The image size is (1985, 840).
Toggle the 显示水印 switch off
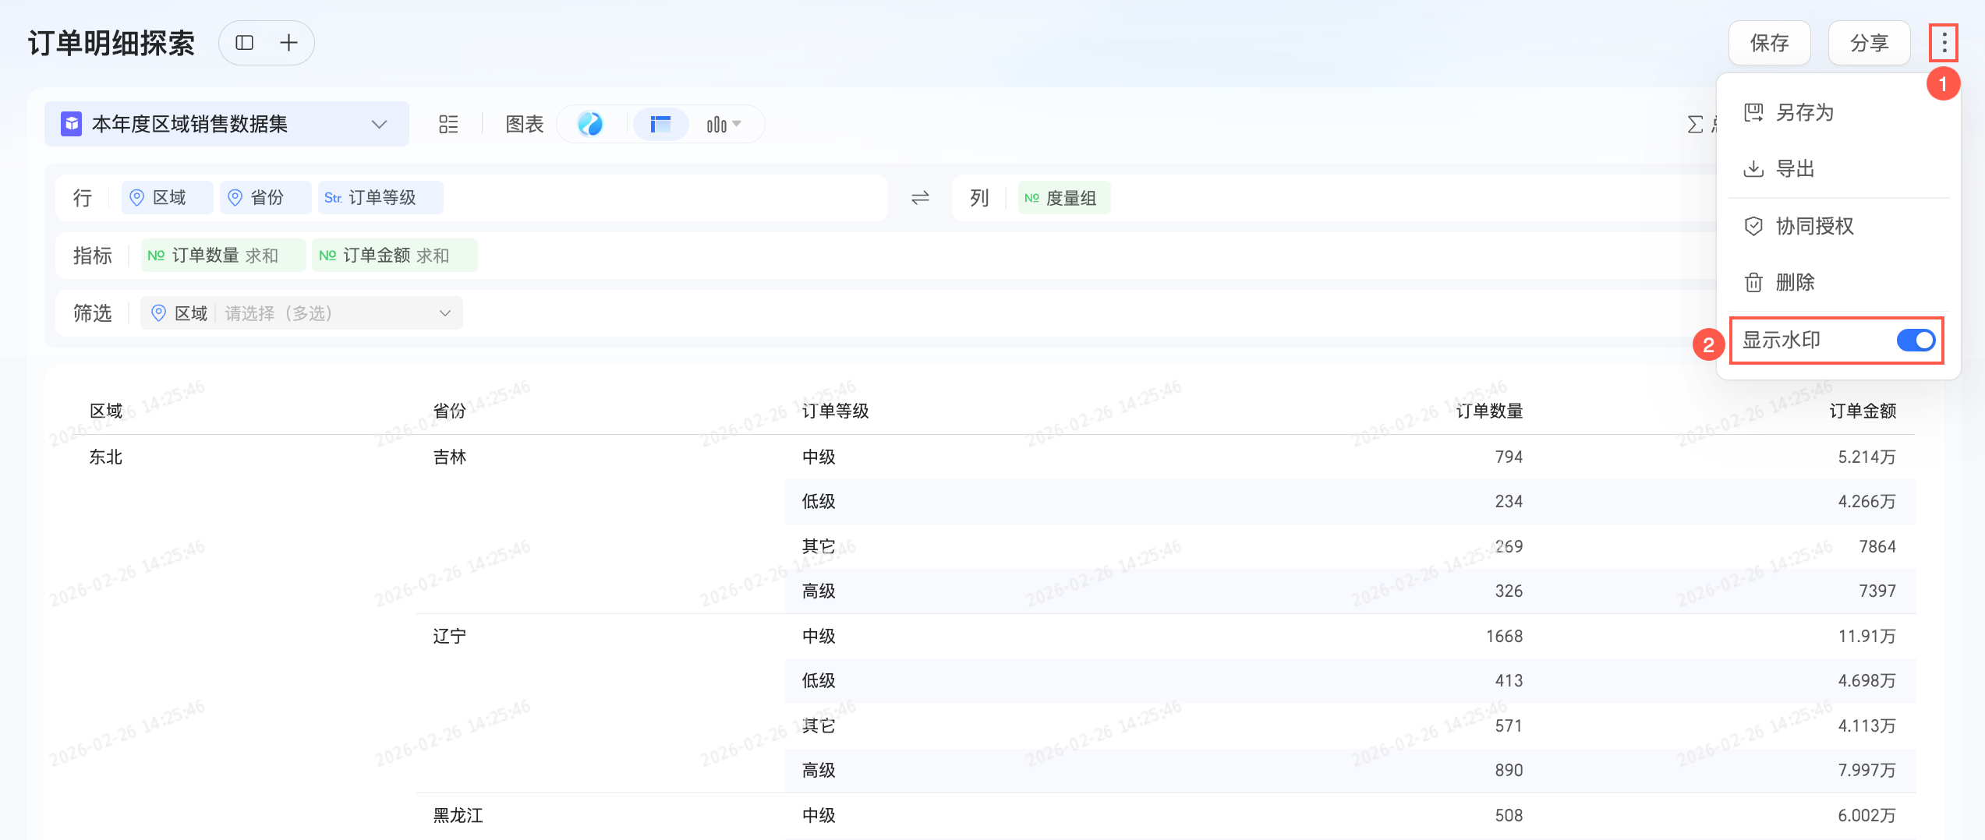point(1916,341)
